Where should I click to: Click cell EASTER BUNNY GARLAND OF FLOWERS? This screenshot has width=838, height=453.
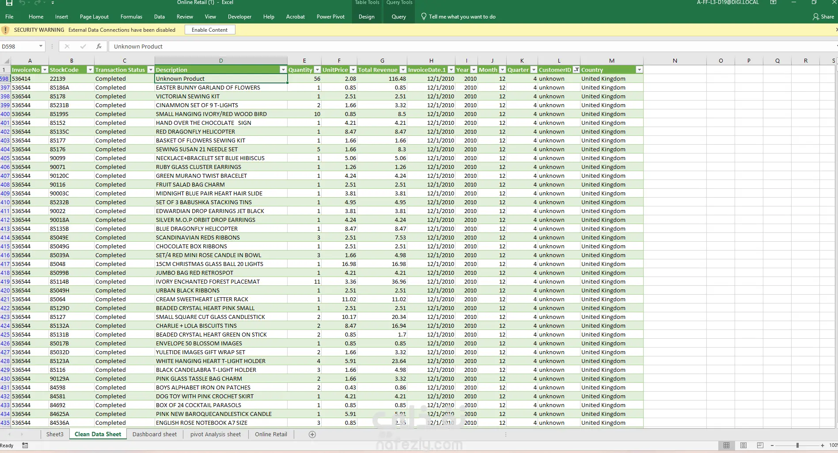click(221, 87)
